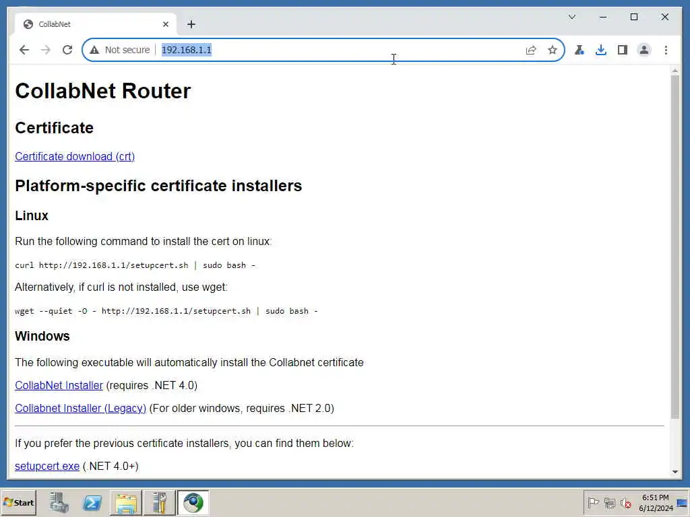Open Server Manager from the taskbar
This screenshot has height=517, width=690.
(x=59, y=502)
